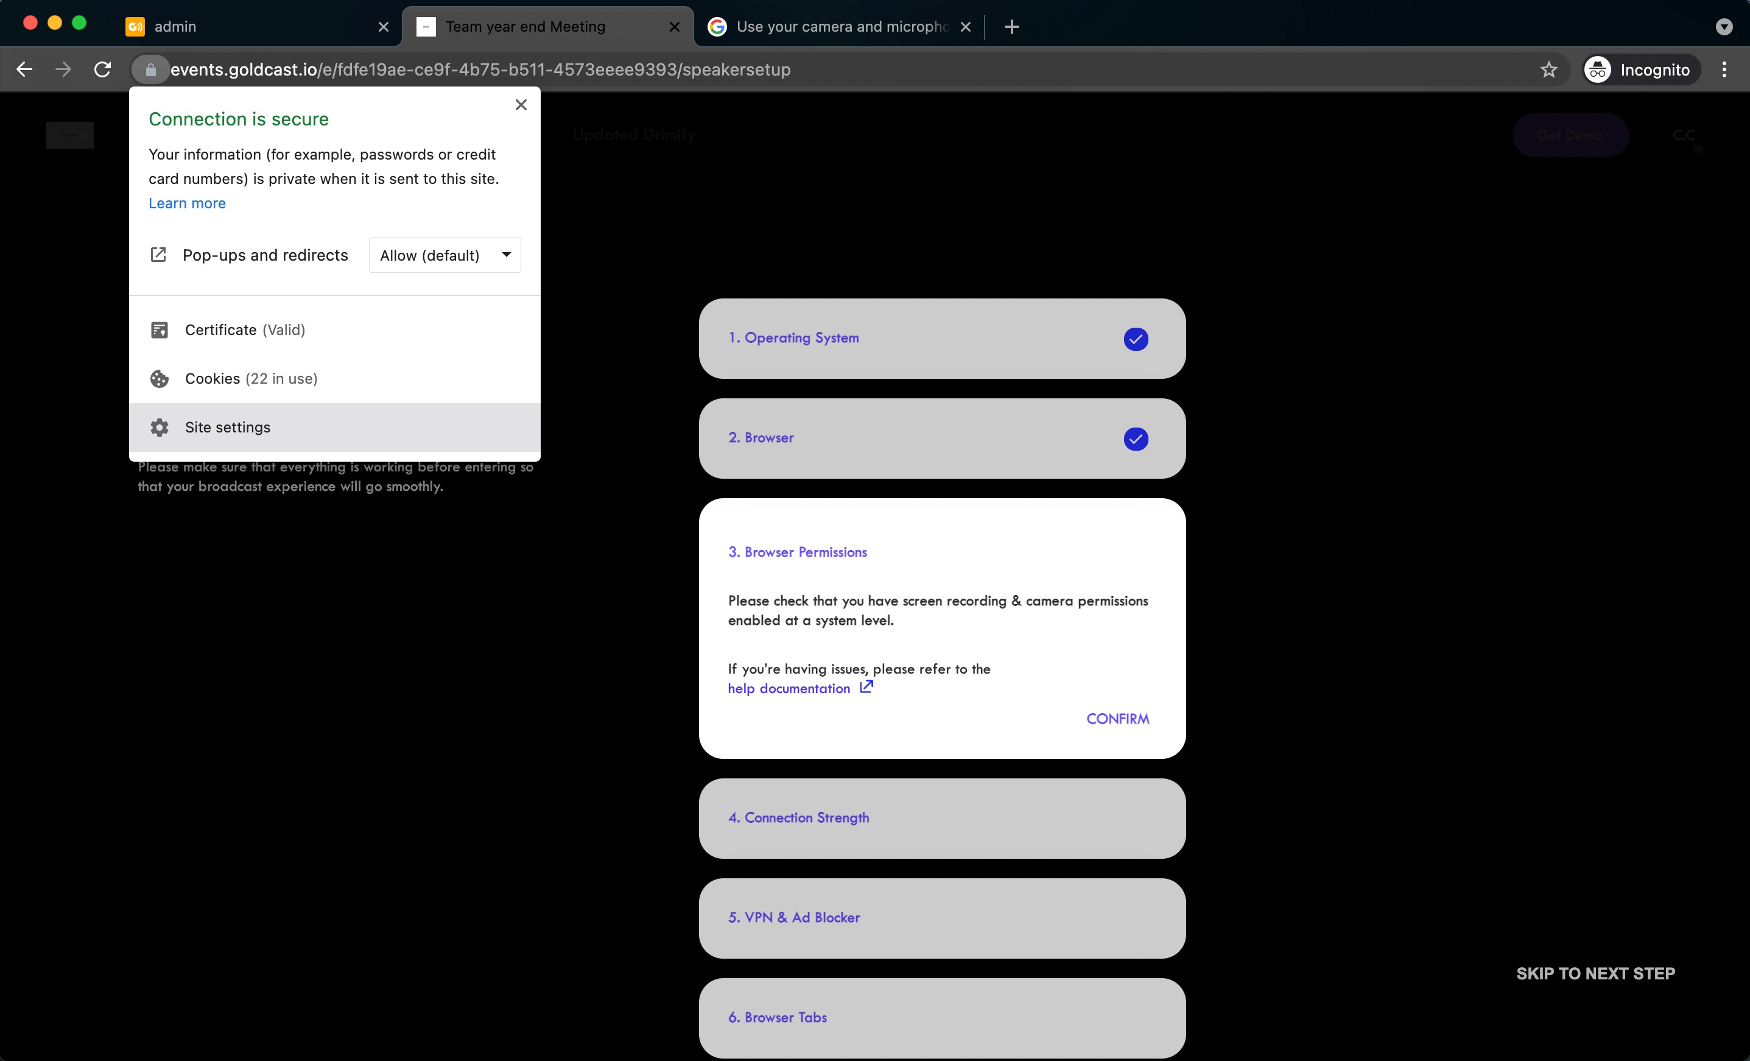Switch to Use your camera and microphone tab
Screen dimensions: 1750x1061
pyautogui.click(x=838, y=27)
